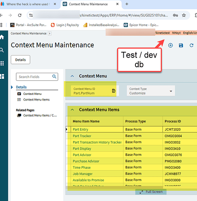Open the Part Tracker menu item link
Screen dimensions: 197x201
[x=82, y=136]
